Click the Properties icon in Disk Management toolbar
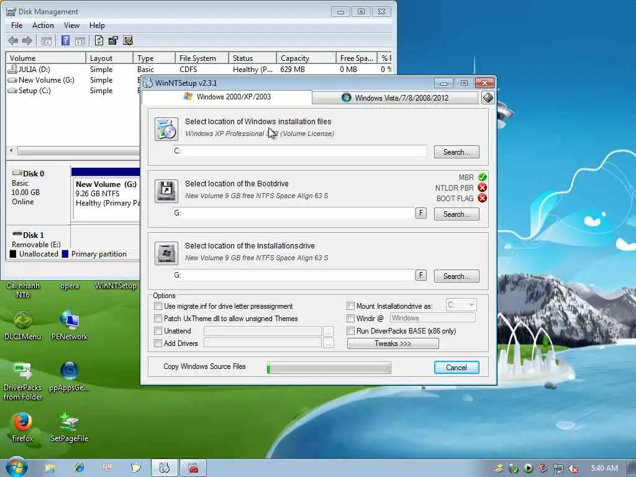Image resolution: width=636 pixels, height=477 pixels. pos(113,40)
